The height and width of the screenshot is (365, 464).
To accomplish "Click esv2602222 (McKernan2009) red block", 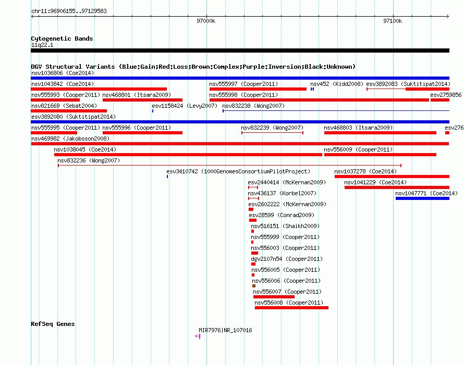I will click(251, 209).
